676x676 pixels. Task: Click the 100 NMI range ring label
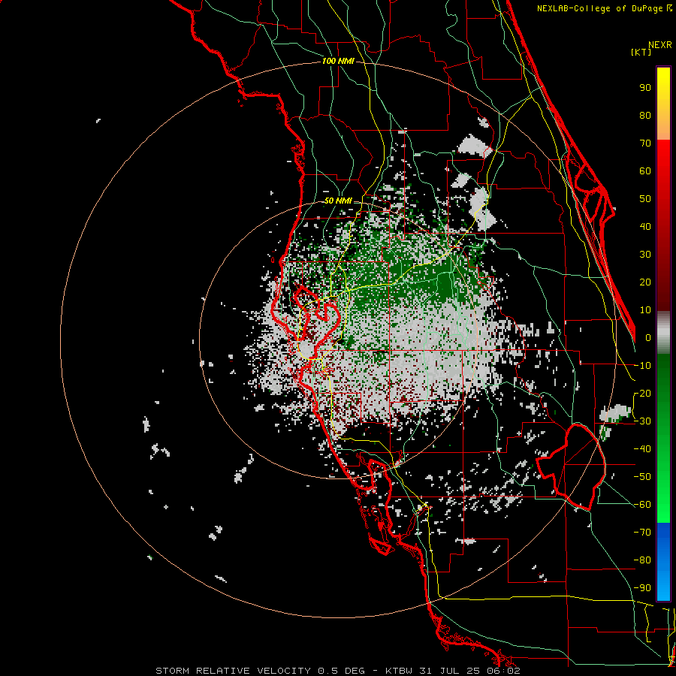pos(338,62)
